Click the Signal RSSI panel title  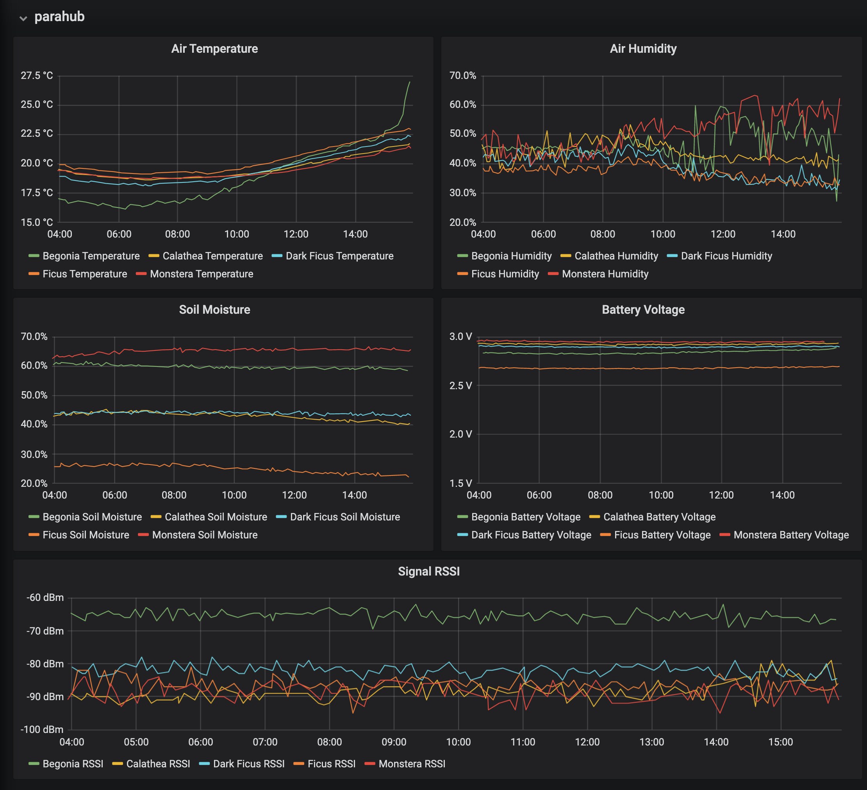(x=429, y=571)
